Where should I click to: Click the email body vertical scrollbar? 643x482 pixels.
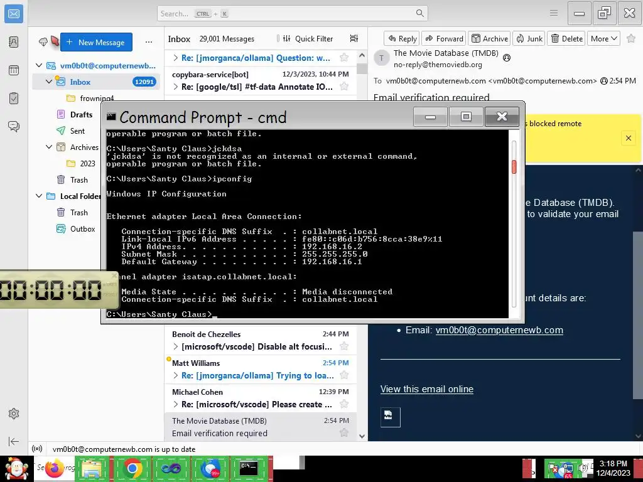[x=638, y=315]
